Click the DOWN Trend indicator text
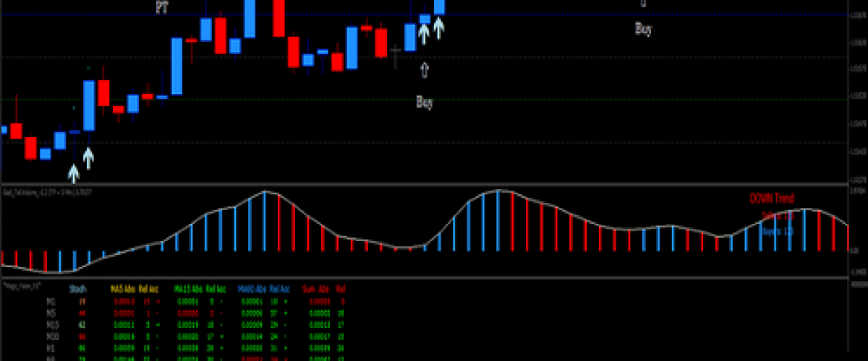868x361 pixels. point(771,197)
